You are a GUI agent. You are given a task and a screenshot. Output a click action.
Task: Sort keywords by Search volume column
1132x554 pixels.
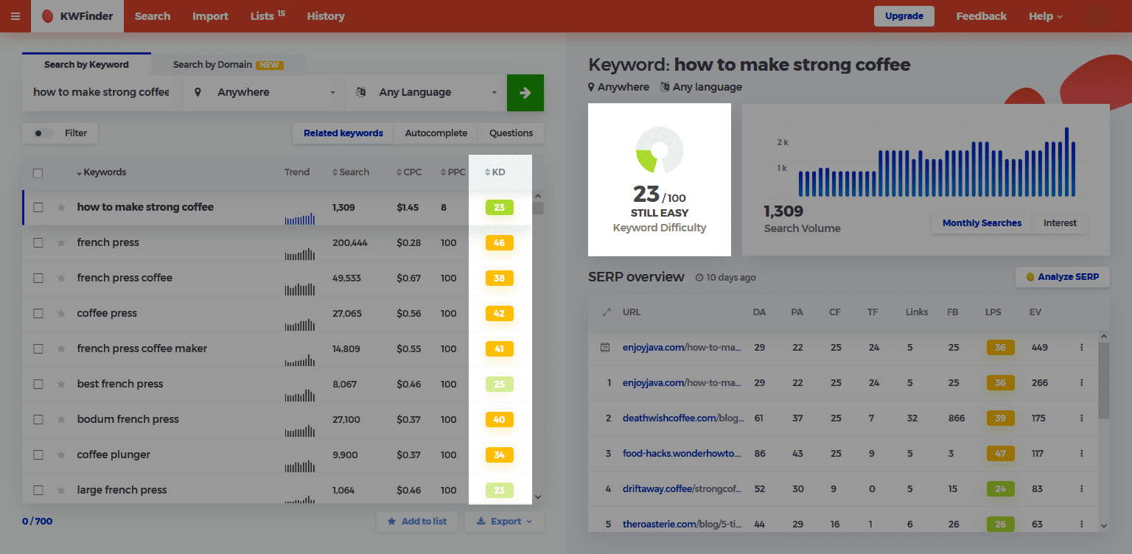pyautogui.click(x=351, y=172)
